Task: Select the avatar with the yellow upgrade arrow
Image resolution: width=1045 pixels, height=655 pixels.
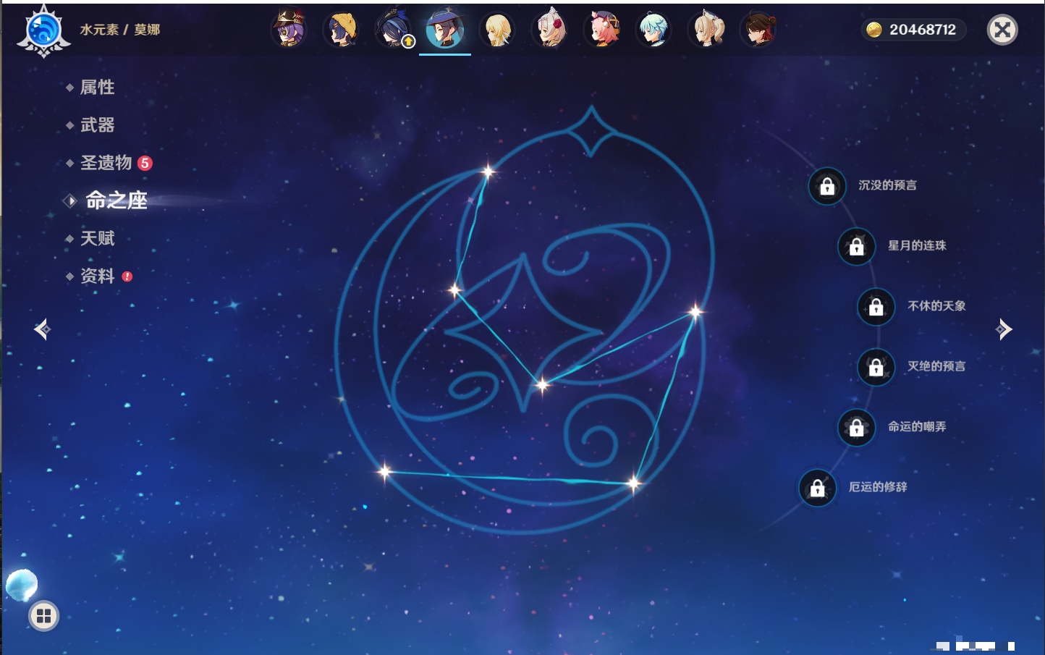Action: 394,30
